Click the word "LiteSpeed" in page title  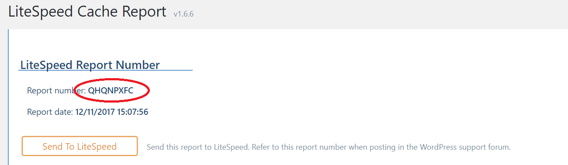[x=41, y=12]
